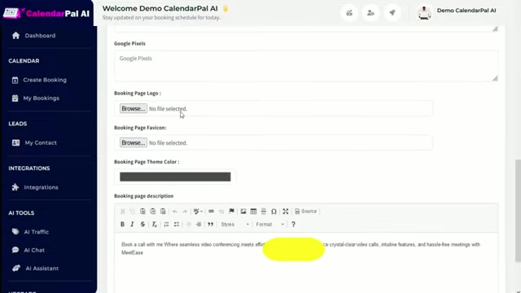This screenshot has height=293, width=521.
Task: Click Paste from Word icon
Action: (x=163, y=212)
